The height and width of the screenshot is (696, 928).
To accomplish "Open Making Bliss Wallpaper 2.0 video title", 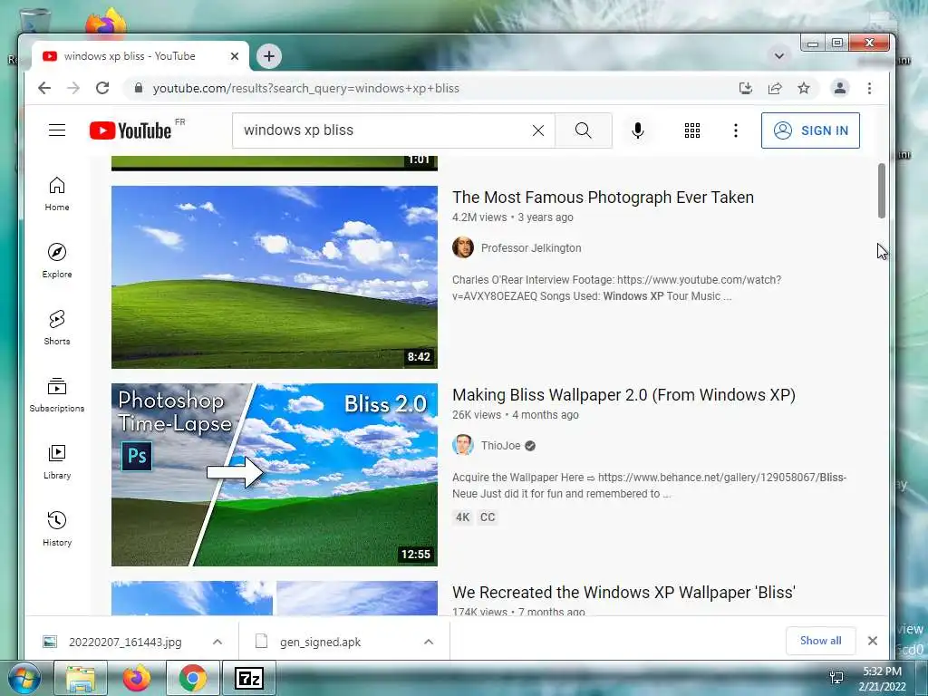I will pos(623,395).
